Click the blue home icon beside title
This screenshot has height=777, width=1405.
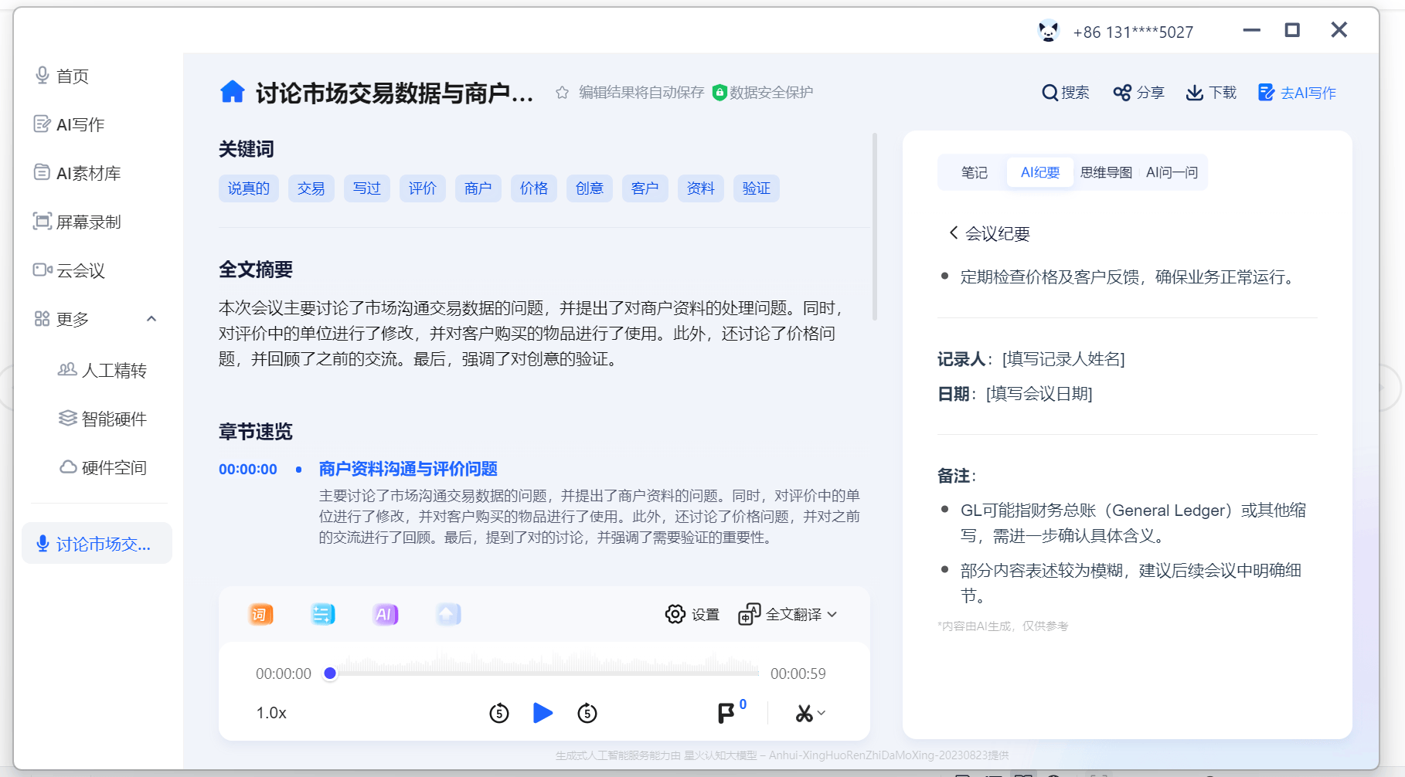[x=232, y=92]
